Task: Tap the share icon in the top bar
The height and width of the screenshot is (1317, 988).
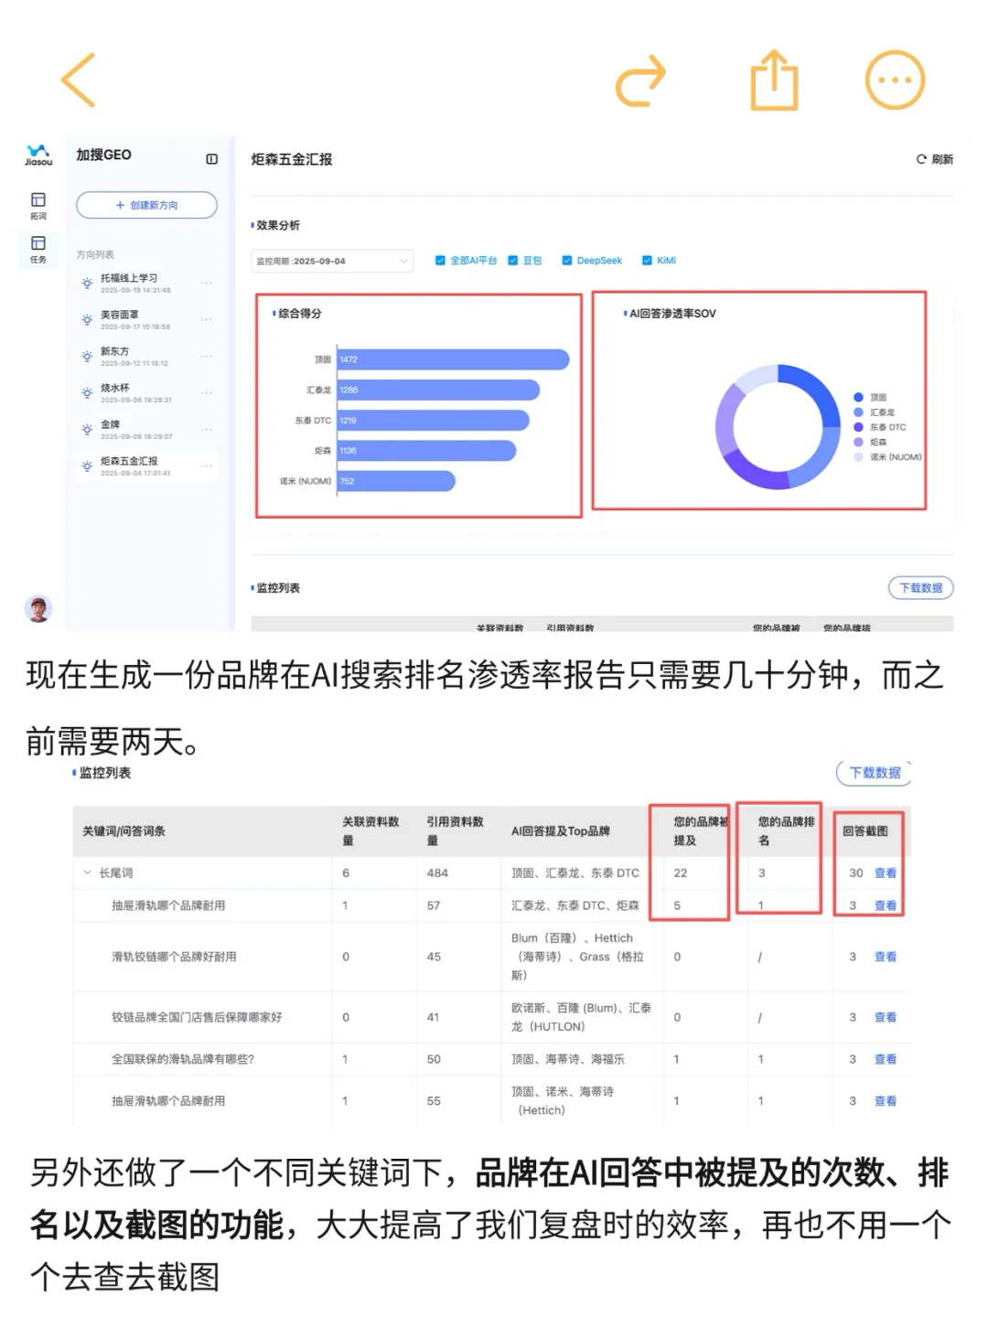Action: (x=774, y=80)
